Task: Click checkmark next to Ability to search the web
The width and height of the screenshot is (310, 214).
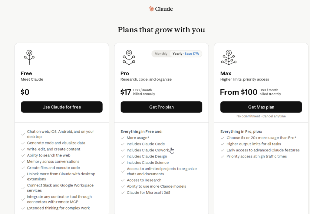Action: pos(23,156)
